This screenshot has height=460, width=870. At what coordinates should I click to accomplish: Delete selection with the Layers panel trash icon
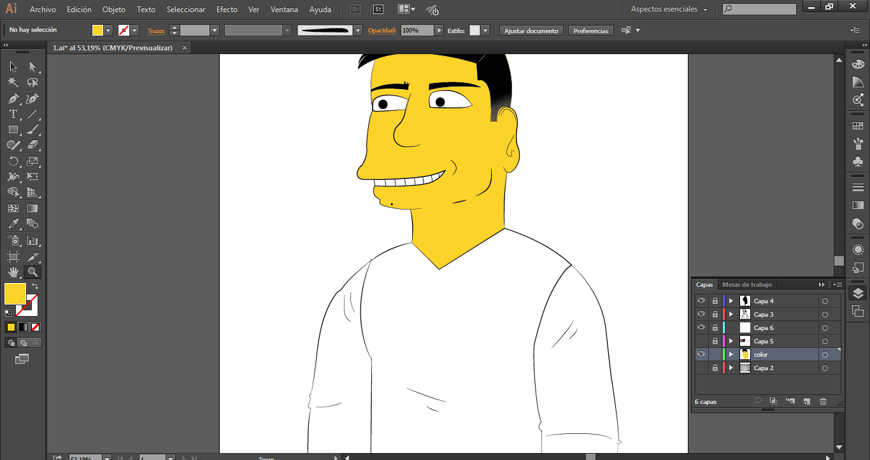point(823,401)
